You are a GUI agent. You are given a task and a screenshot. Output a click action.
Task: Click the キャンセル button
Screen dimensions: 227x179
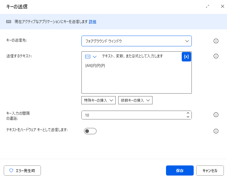pos(210,170)
